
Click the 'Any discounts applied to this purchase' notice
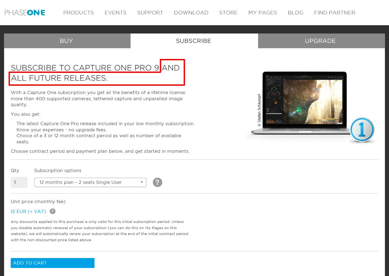tap(100, 231)
